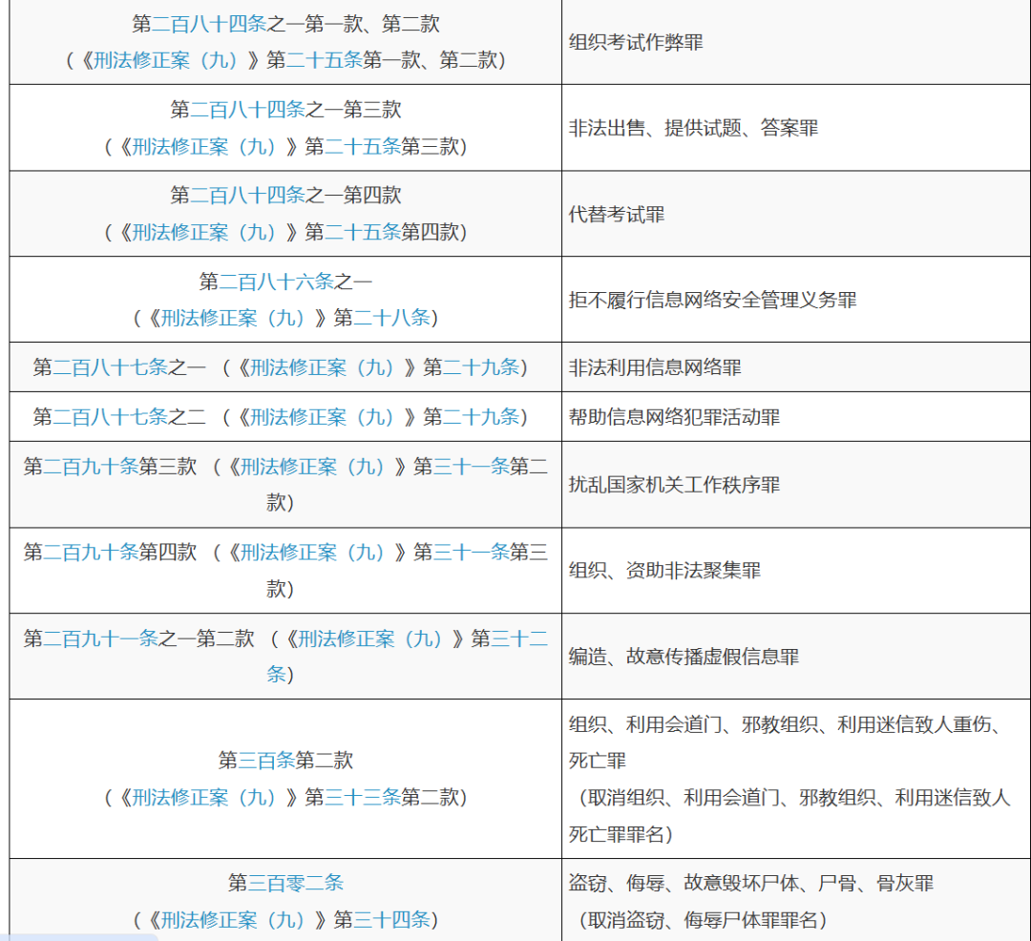The width and height of the screenshot is (1031, 941).
Task: Select 盗窃、侮辱、故意毁坏尸体、尸骨、骨灰罪 text
Action: click(751, 883)
